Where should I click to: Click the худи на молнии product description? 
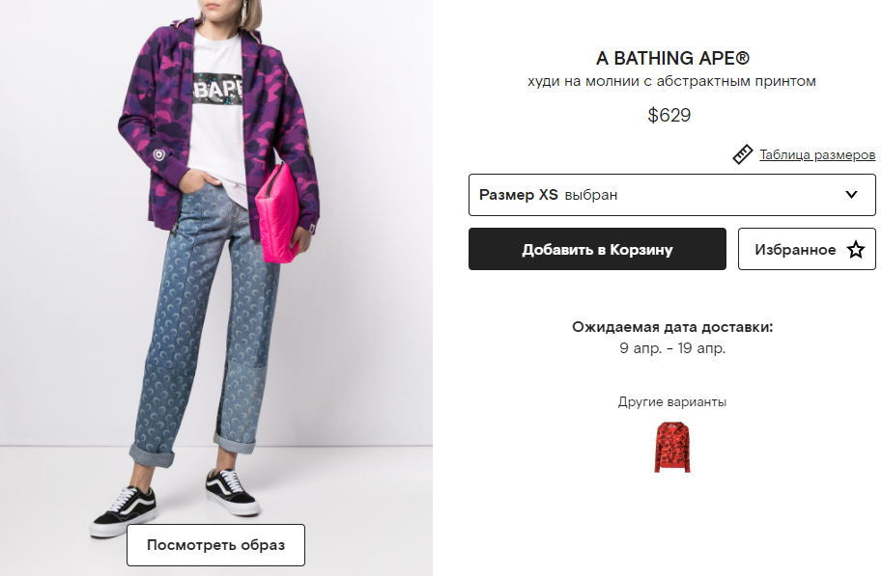671,81
